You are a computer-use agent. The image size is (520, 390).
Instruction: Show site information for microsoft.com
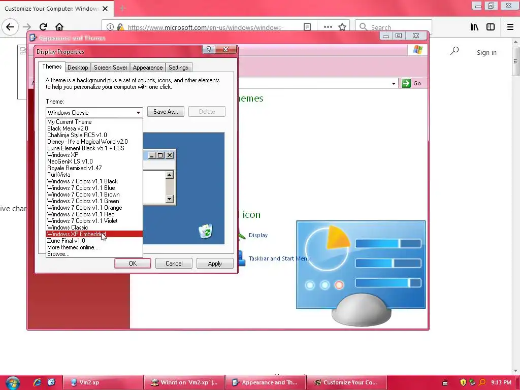click(110, 27)
